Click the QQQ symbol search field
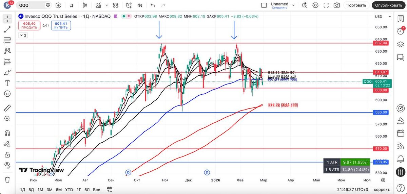 click(x=34, y=5)
